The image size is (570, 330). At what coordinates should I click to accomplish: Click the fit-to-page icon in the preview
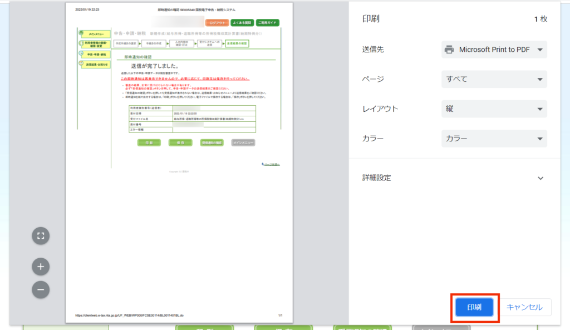click(41, 235)
